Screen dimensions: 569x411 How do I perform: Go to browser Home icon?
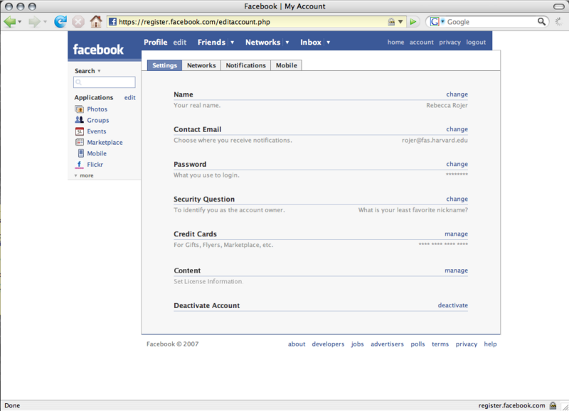(x=96, y=21)
